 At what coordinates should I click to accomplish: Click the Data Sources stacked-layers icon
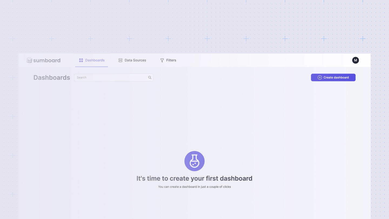click(x=120, y=60)
